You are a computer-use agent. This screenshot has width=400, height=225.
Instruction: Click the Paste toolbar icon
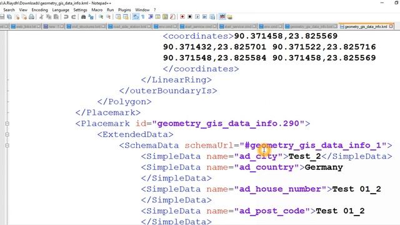point(56,17)
